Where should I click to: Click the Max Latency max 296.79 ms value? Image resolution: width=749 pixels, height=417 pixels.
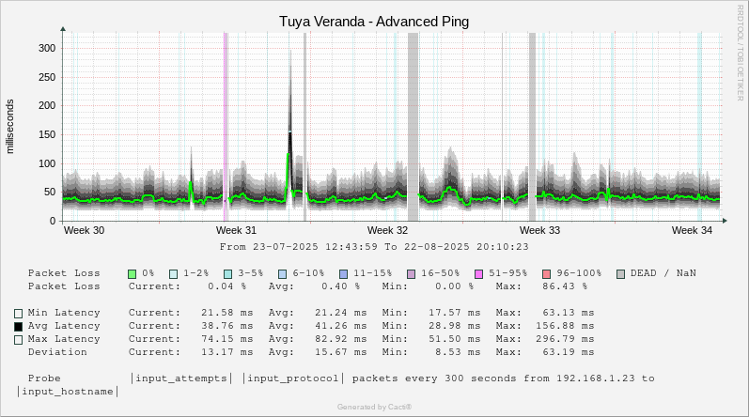(x=565, y=339)
